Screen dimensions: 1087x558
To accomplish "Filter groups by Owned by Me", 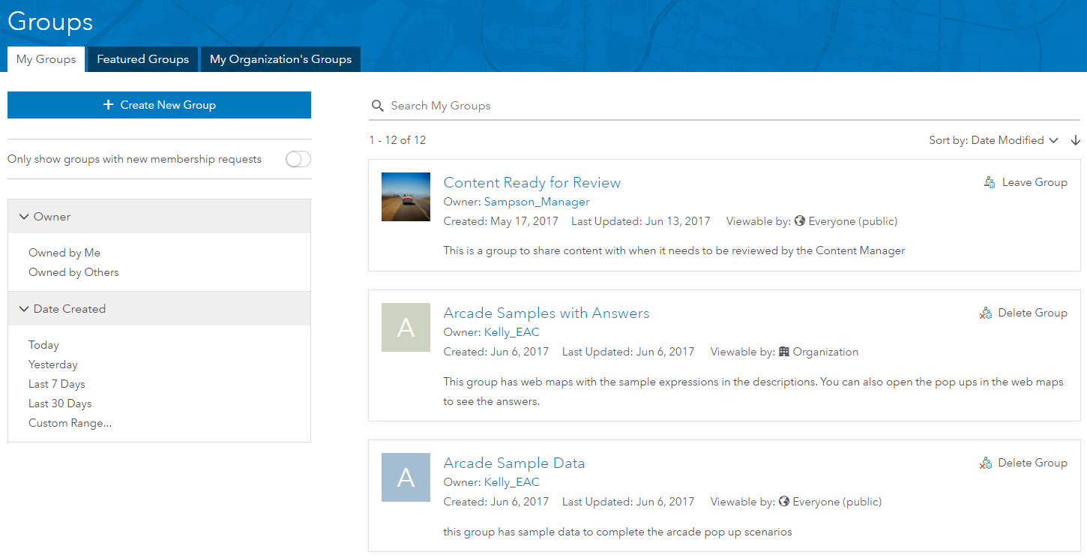I will pyautogui.click(x=64, y=253).
